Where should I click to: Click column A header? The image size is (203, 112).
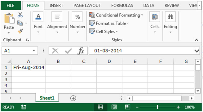coord(29,61)
